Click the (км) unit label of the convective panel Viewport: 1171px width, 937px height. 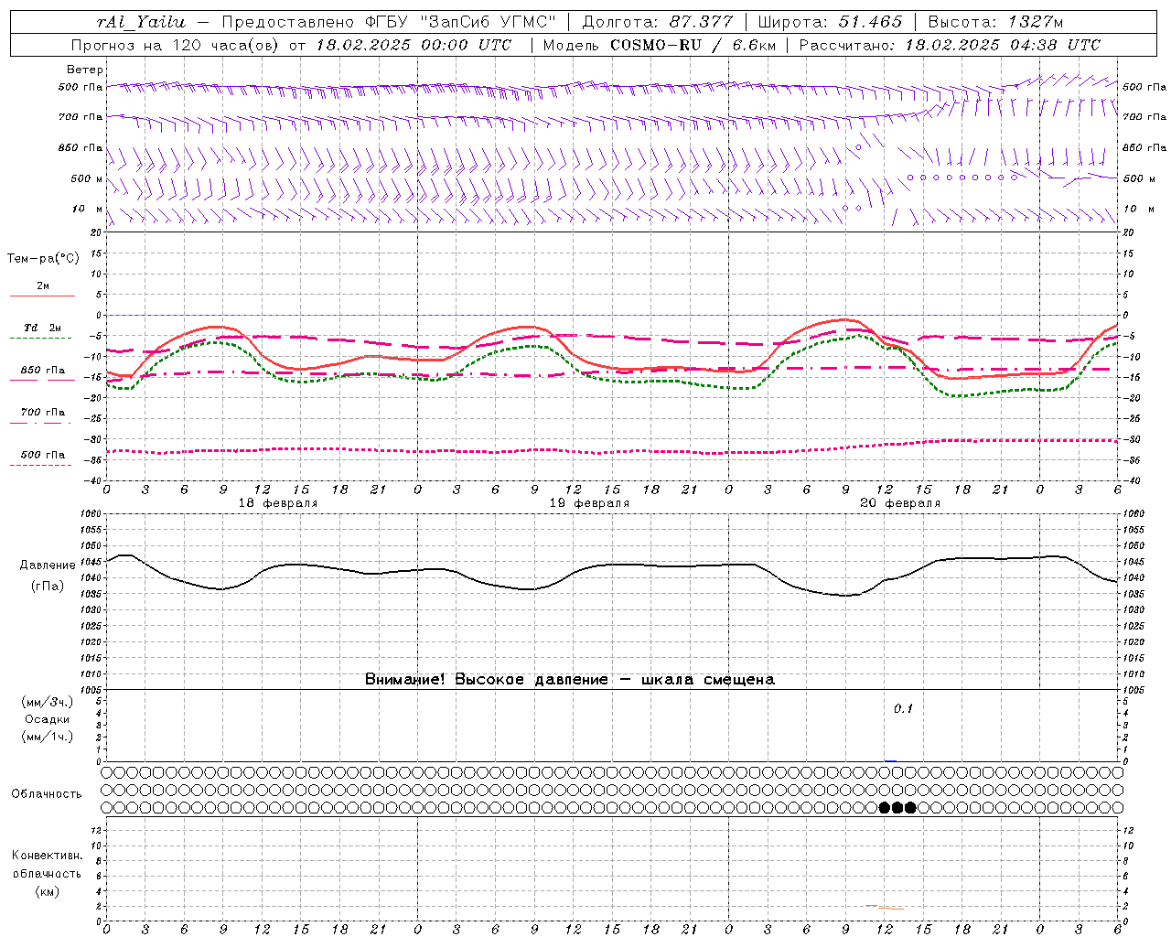tap(47, 891)
